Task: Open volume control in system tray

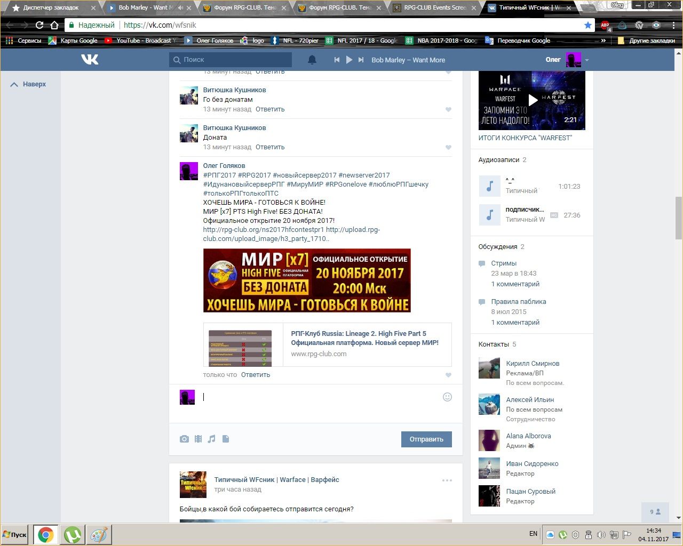Action: point(601,535)
